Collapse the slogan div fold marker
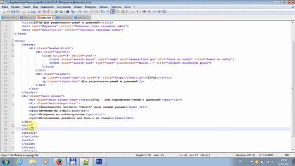The height and width of the screenshot is (166, 295). click(x=13, y=74)
